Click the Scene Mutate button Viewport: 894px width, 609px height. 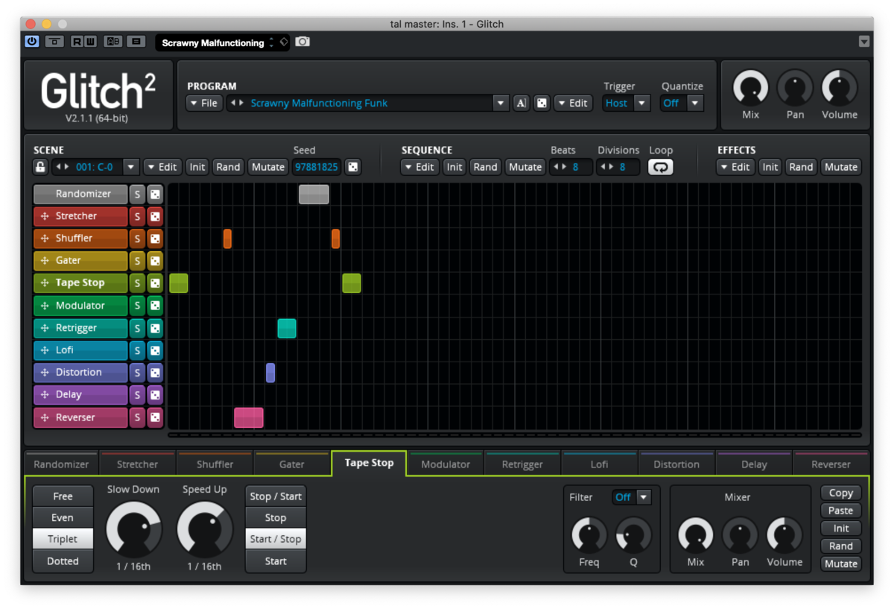[268, 167]
